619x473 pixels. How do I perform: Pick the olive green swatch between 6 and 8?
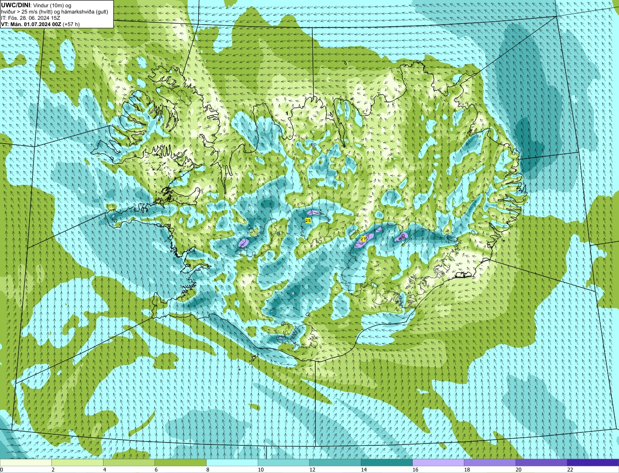click(x=180, y=462)
